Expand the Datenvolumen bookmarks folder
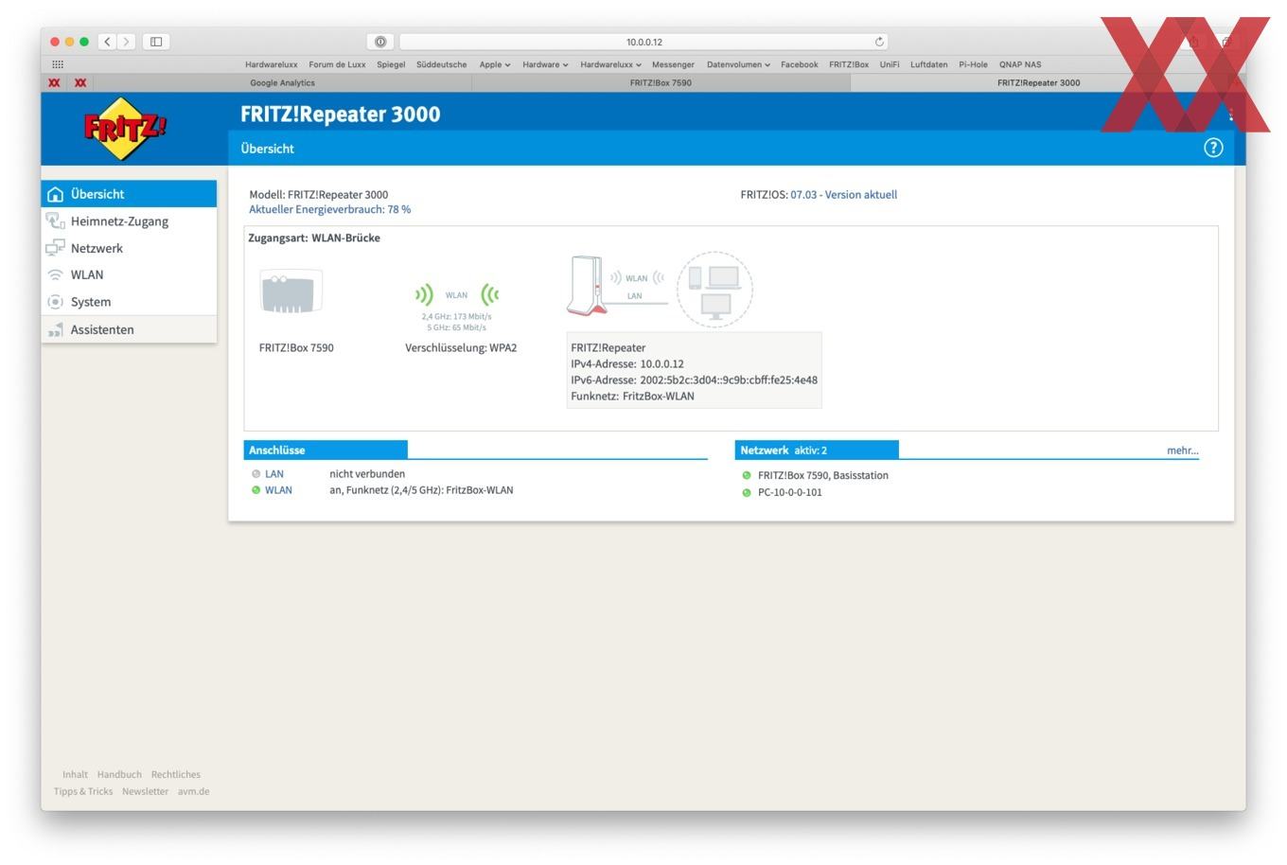This screenshot has height=865, width=1287. [738, 64]
